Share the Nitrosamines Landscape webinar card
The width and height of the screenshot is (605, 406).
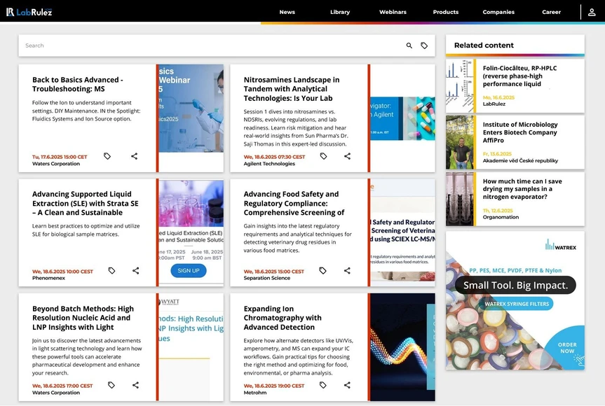(x=347, y=156)
